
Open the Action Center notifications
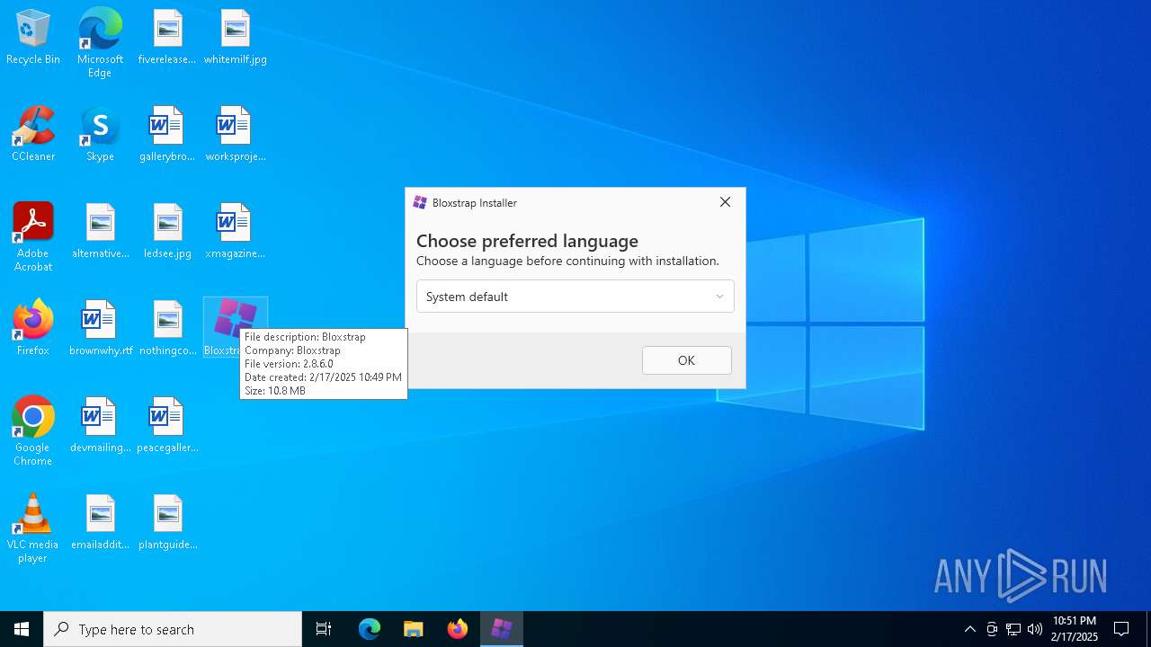[1122, 629]
